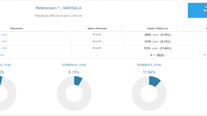
Task: Click the '--' sezioni cell in last row
Action: point(97,55)
